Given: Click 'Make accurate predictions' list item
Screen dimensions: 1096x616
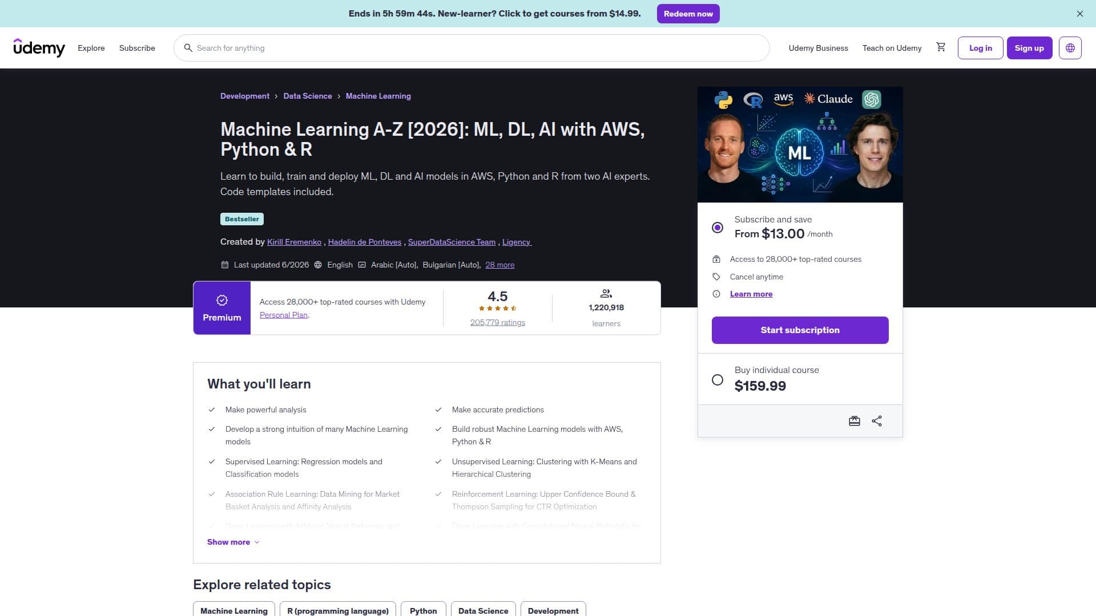Looking at the screenshot, I should coord(498,410).
